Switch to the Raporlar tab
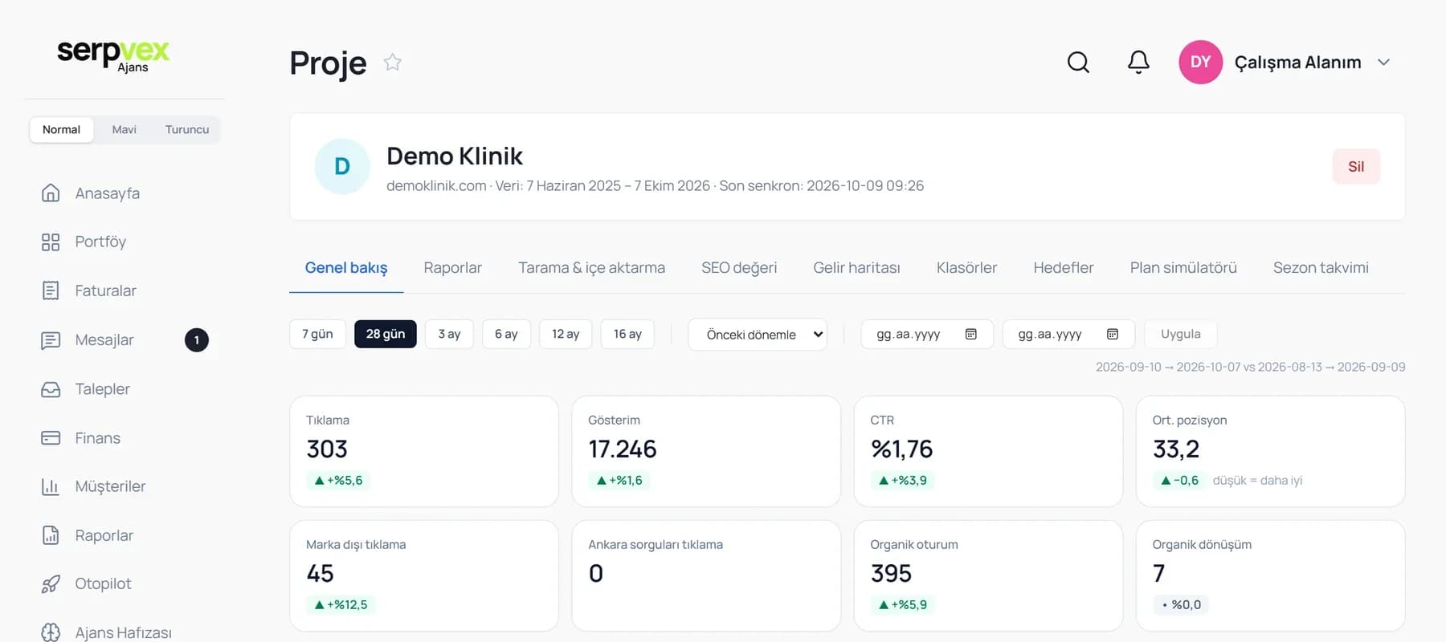This screenshot has height=642, width=1446. click(x=453, y=268)
